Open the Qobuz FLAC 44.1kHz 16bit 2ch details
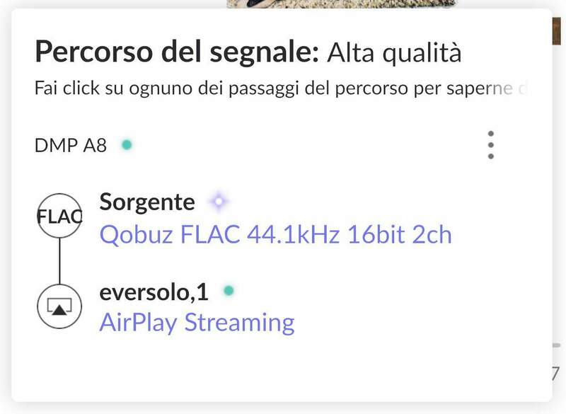The height and width of the screenshot is (414, 566). pyautogui.click(x=275, y=234)
